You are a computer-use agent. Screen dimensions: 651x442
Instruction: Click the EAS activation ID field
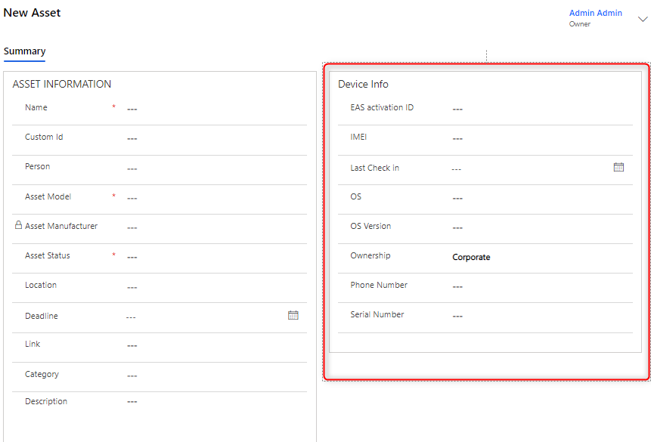[x=537, y=110]
